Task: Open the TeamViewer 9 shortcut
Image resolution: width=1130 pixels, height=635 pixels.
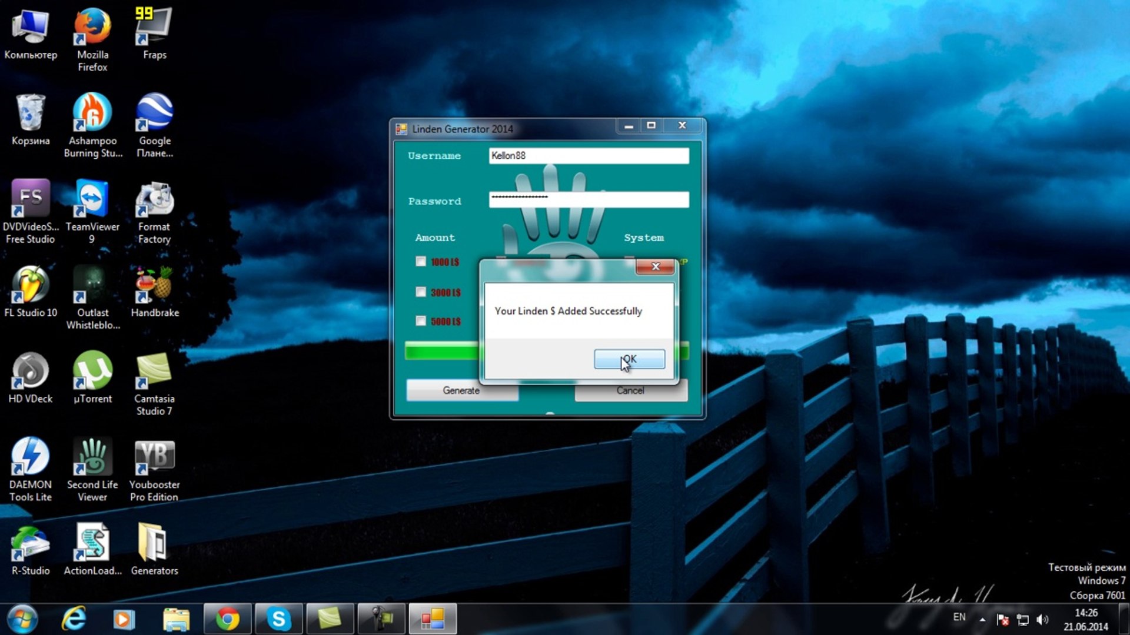Action: [92, 212]
